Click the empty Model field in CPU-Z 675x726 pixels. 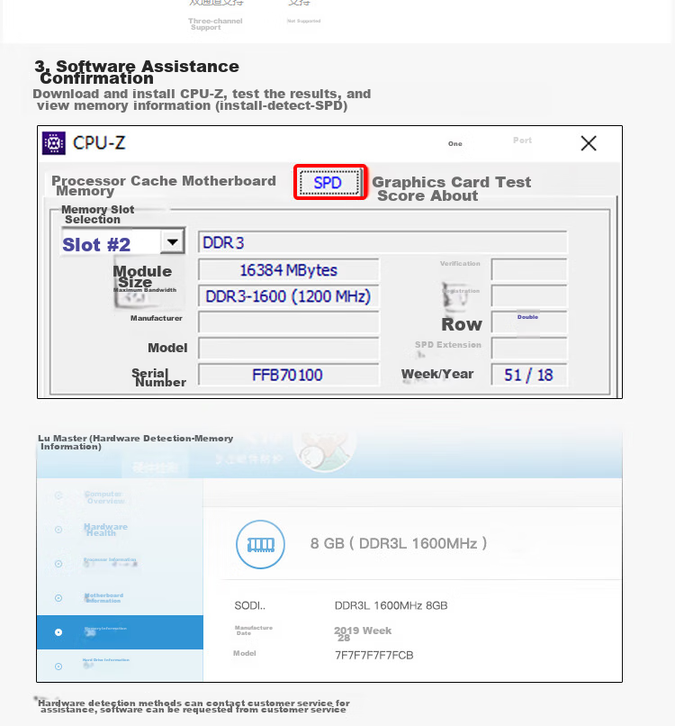[x=289, y=349]
